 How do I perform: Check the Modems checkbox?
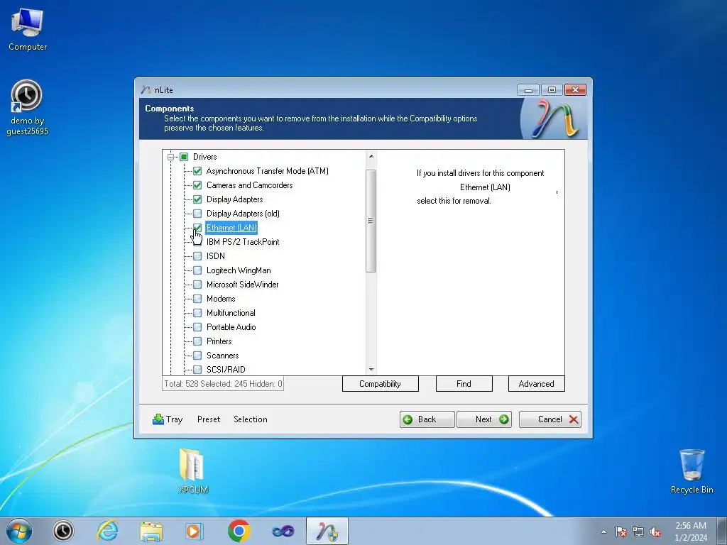[197, 299]
